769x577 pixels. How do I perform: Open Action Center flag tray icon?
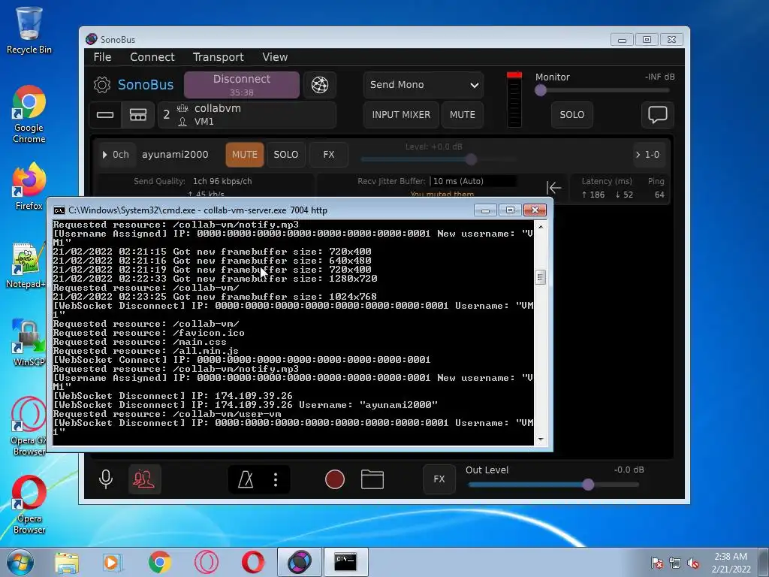point(656,563)
